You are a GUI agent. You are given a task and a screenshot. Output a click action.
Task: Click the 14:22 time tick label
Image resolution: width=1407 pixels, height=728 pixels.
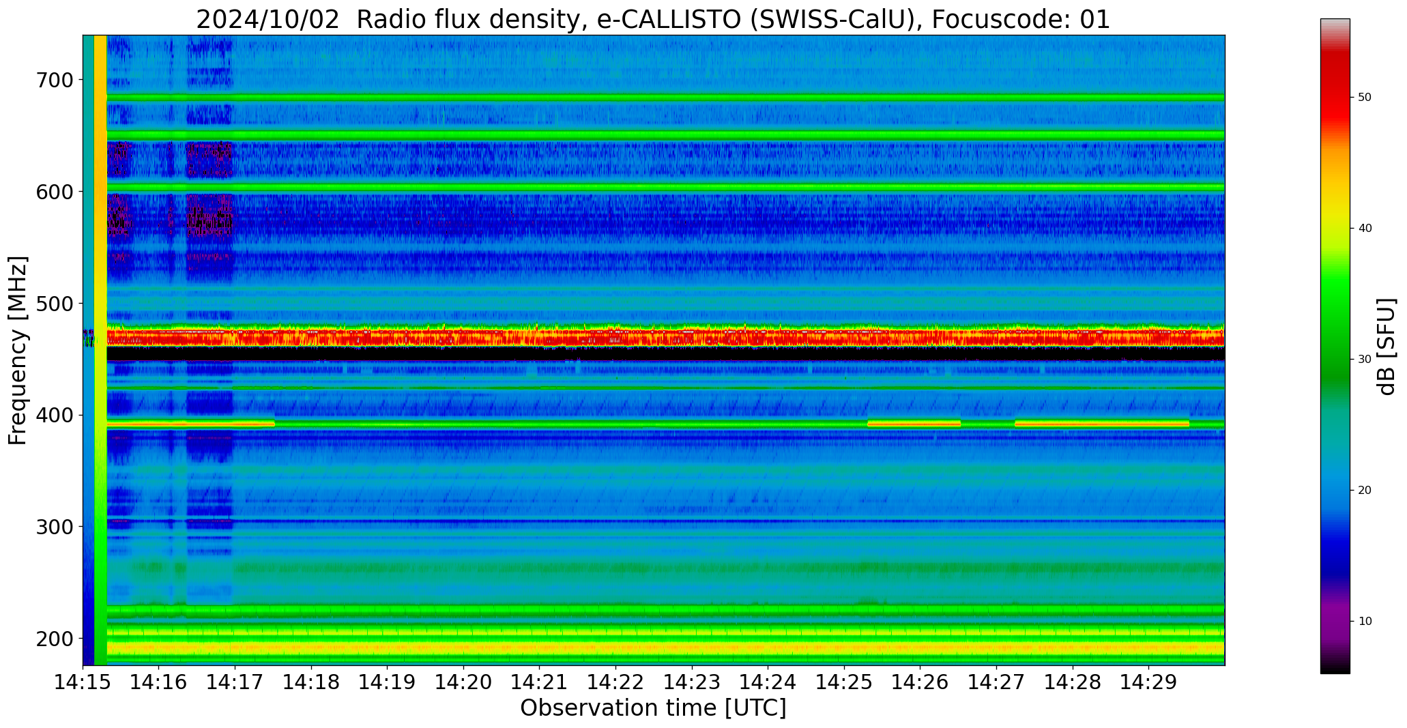[616, 682]
